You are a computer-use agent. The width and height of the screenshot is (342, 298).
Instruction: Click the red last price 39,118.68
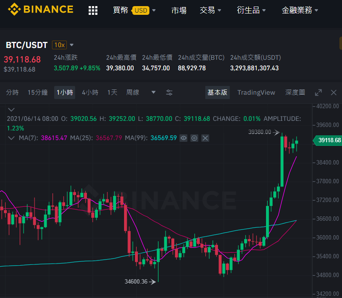22,60
